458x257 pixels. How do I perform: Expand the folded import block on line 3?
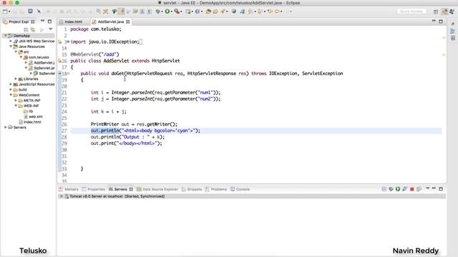(x=69, y=41)
